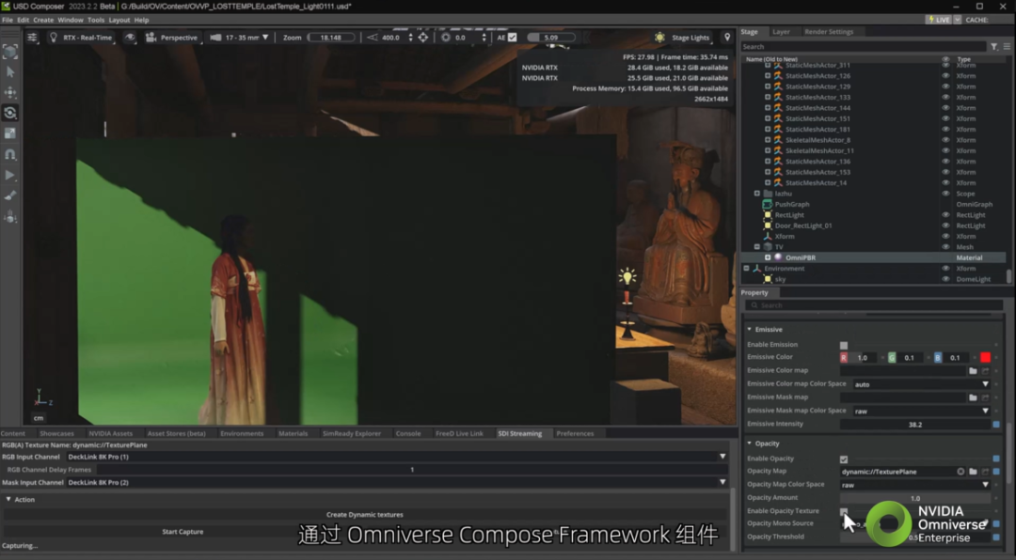
Task: Toggle the Enable Opacity checkbox
Action: pos(844,459)
